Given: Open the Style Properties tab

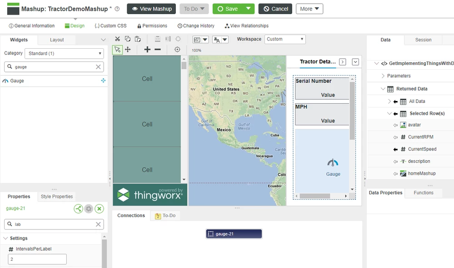Looking at the screenshot, I should (57, 197).
